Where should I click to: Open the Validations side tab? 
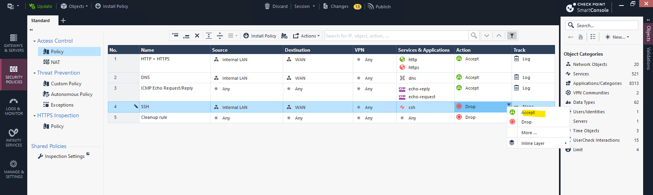click(648, 58)
